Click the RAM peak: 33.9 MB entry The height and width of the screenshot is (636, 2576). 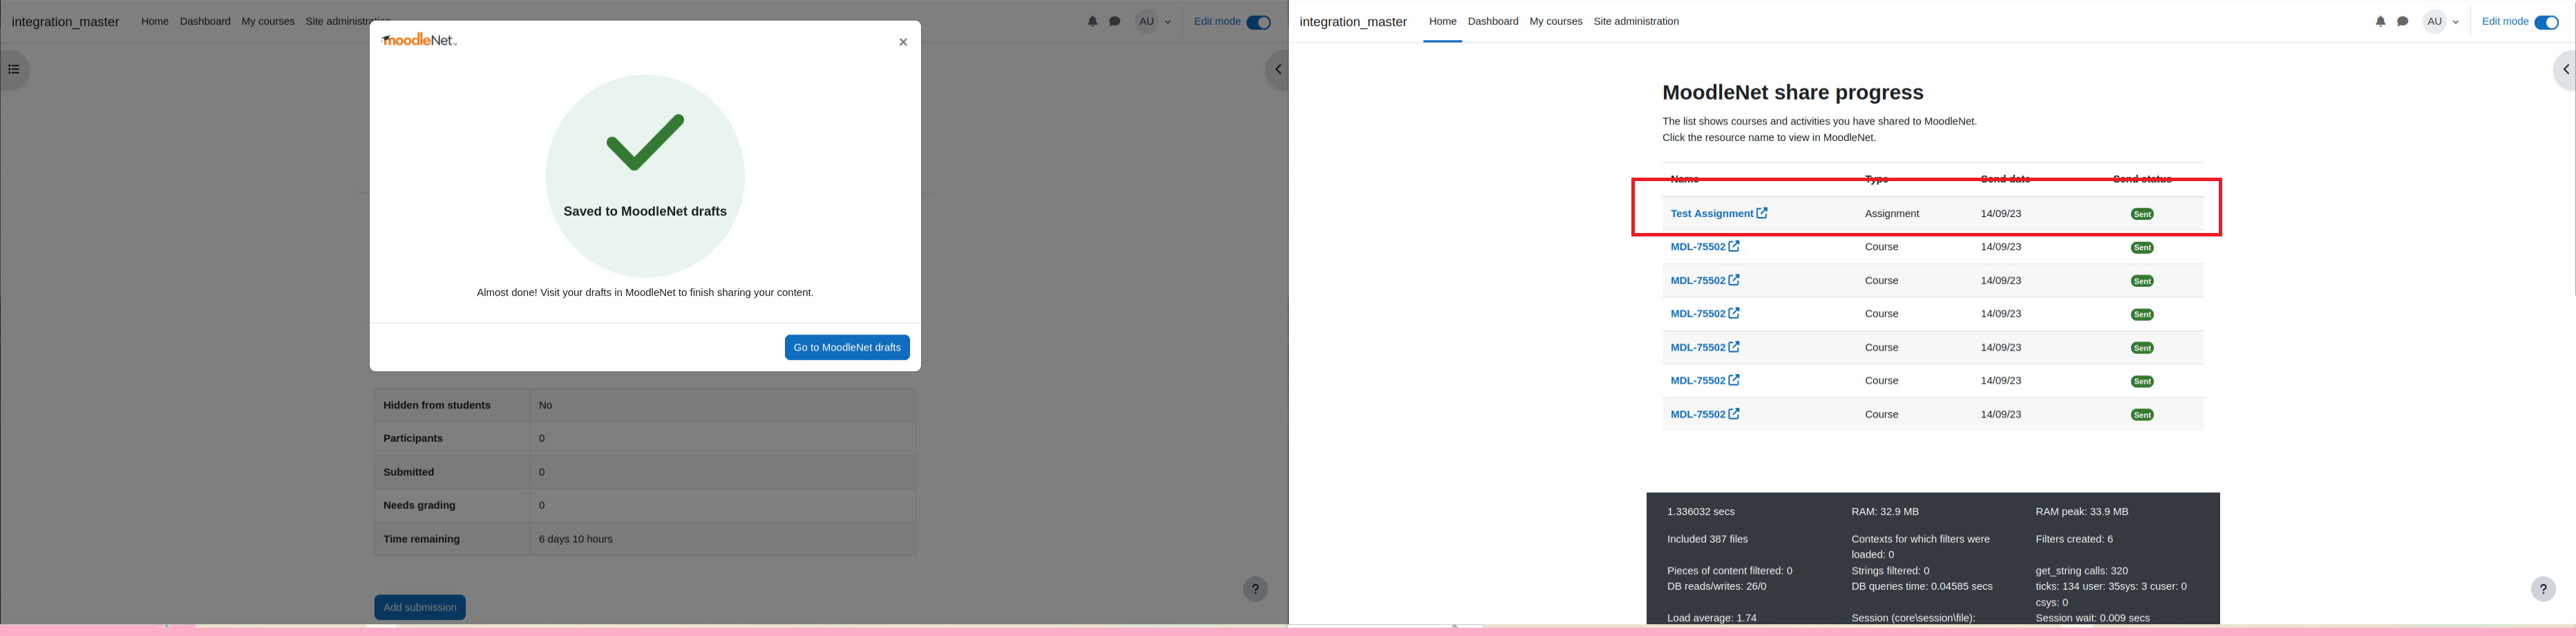2082,512
